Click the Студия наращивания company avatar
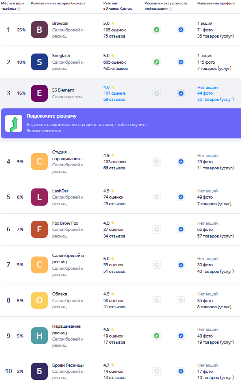The width and height of the screenshot is (241, 387). click(x=39, y=162)
